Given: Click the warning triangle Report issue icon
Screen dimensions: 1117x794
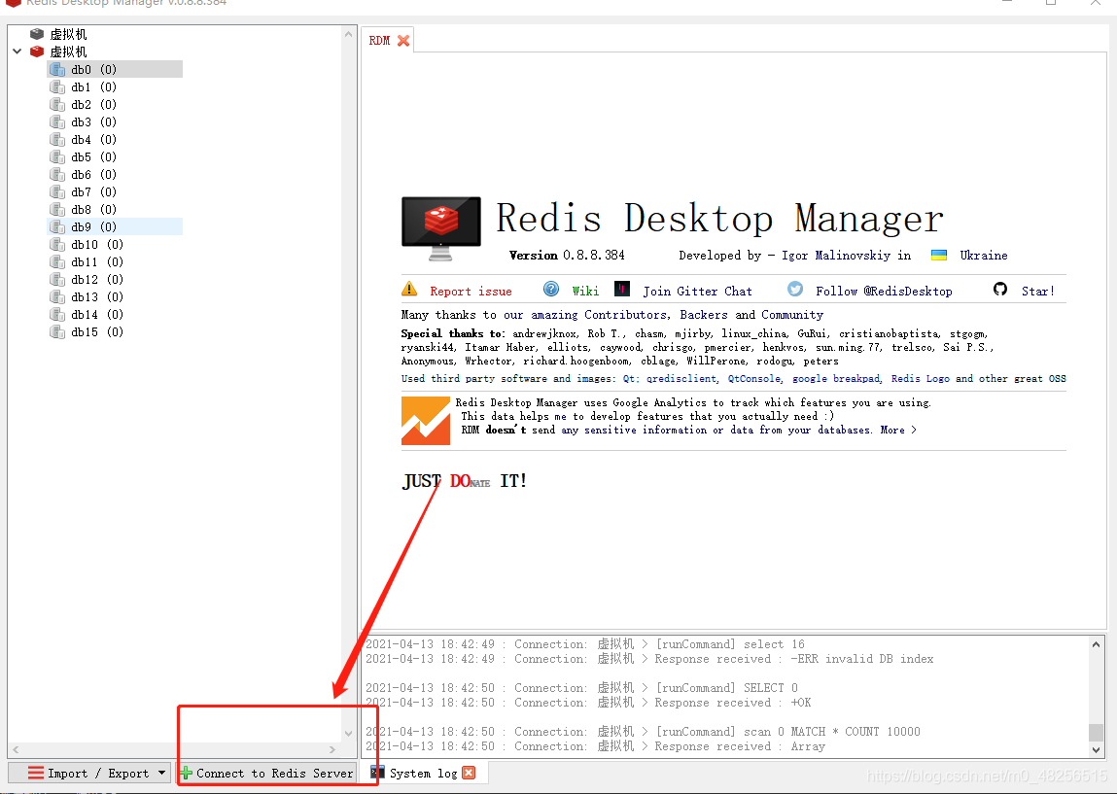Looking at the screenshot, I should (x=409, y=289).
